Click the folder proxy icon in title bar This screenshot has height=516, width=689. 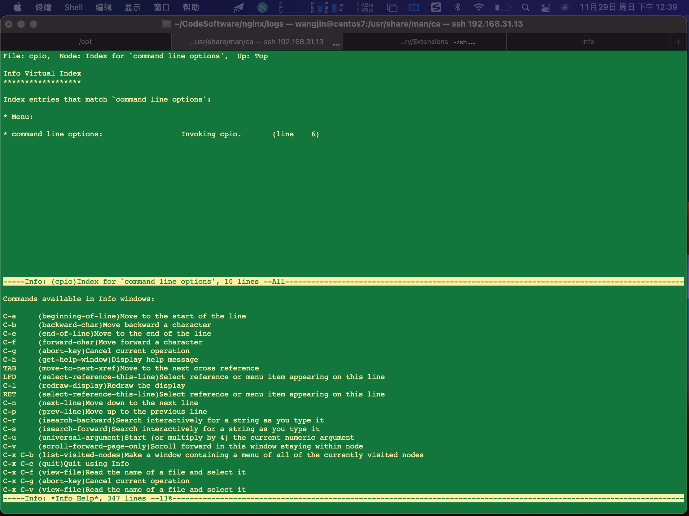point(167,24)
